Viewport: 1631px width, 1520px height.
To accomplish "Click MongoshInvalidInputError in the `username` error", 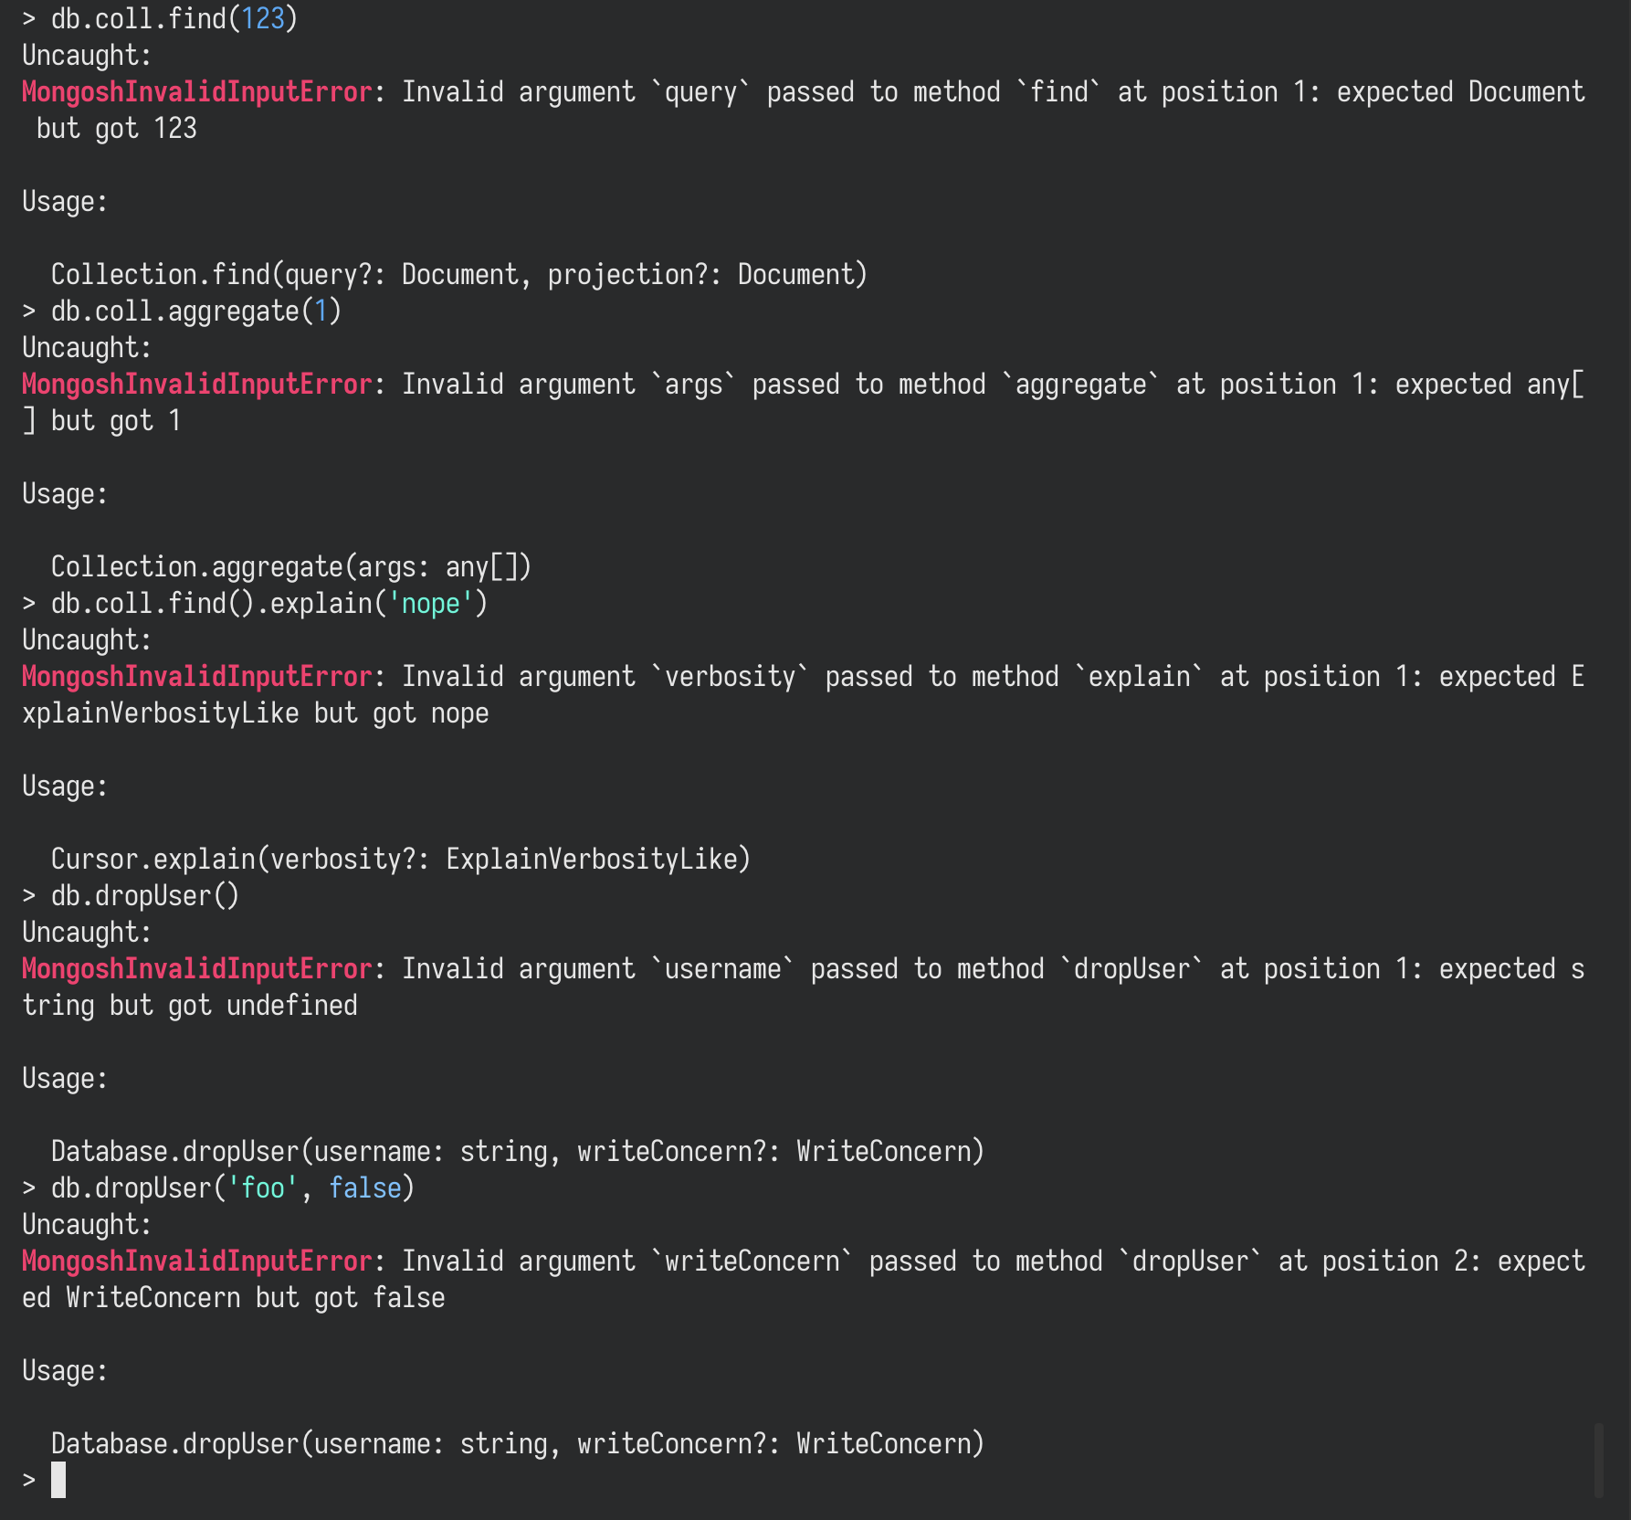I will [x=197, y=969].
